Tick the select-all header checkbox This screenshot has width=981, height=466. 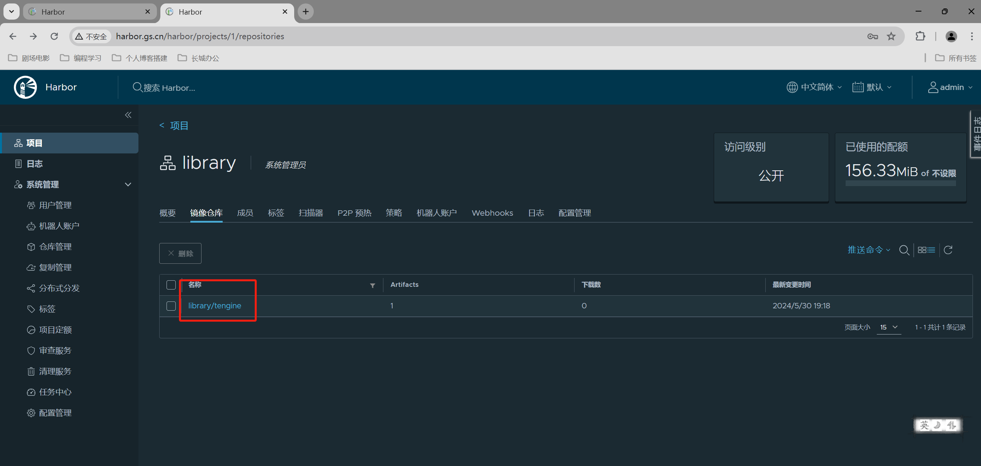coord(171,285)
